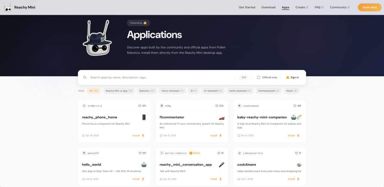Image resolution: width=384 pixels, height=187 pixels.
Task: Focus the Search apps input field
Action: tap(162, 78)
